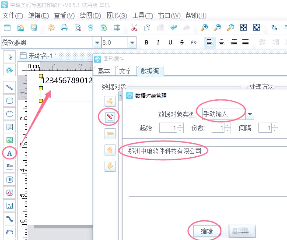Click the copy icon
Screen dimensions: 287x240
pyautogui.click(x=147, y=28)
